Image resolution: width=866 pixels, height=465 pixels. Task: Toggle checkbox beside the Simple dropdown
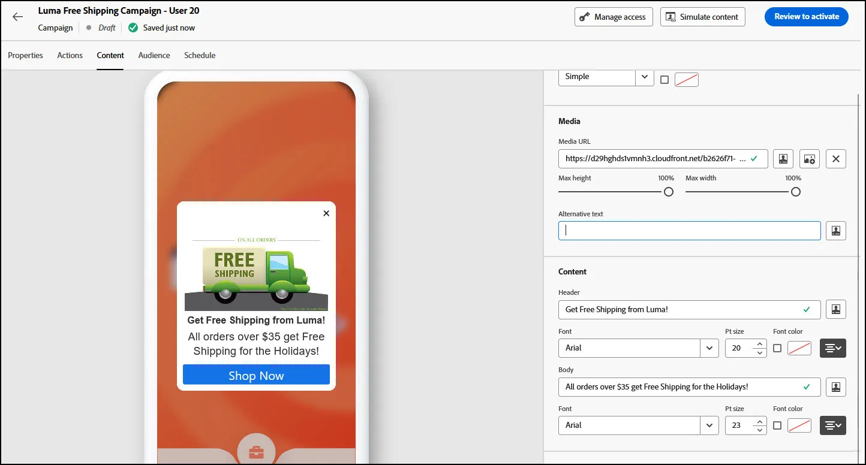coord(664,80)
